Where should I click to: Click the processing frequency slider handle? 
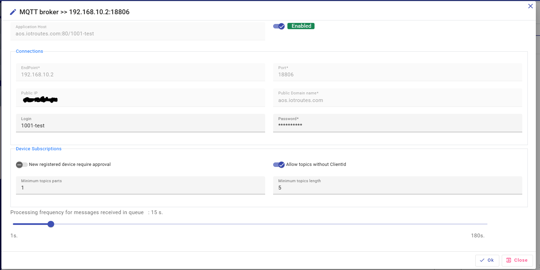click(x=51, y=224)
